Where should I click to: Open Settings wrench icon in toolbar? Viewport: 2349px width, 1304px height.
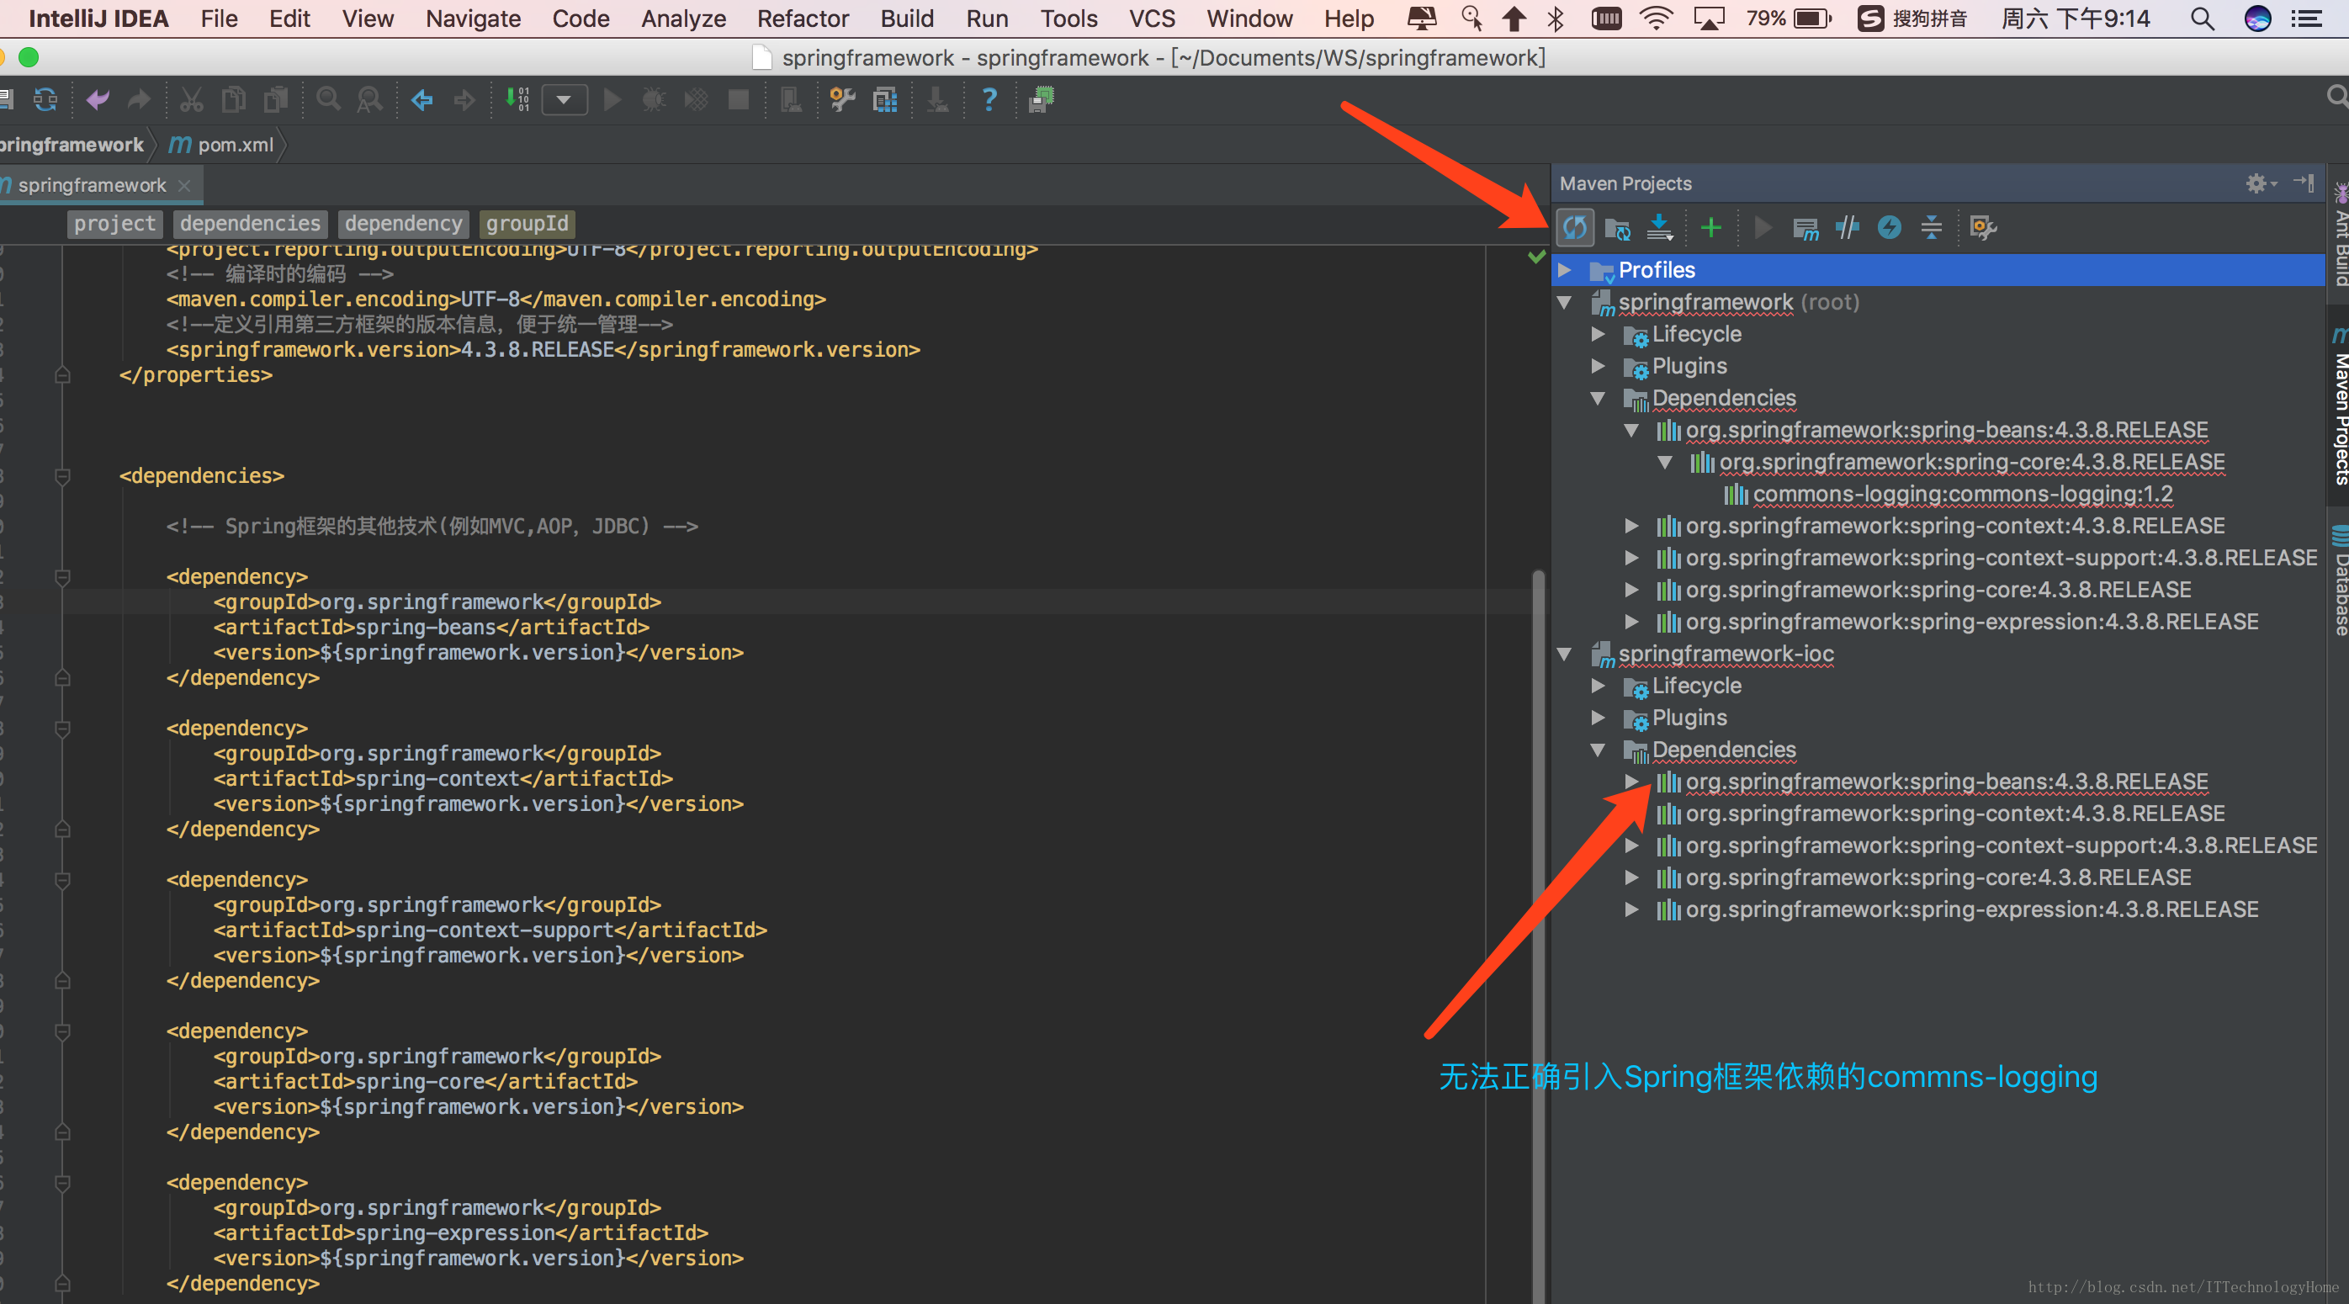(x=842, y=99)
